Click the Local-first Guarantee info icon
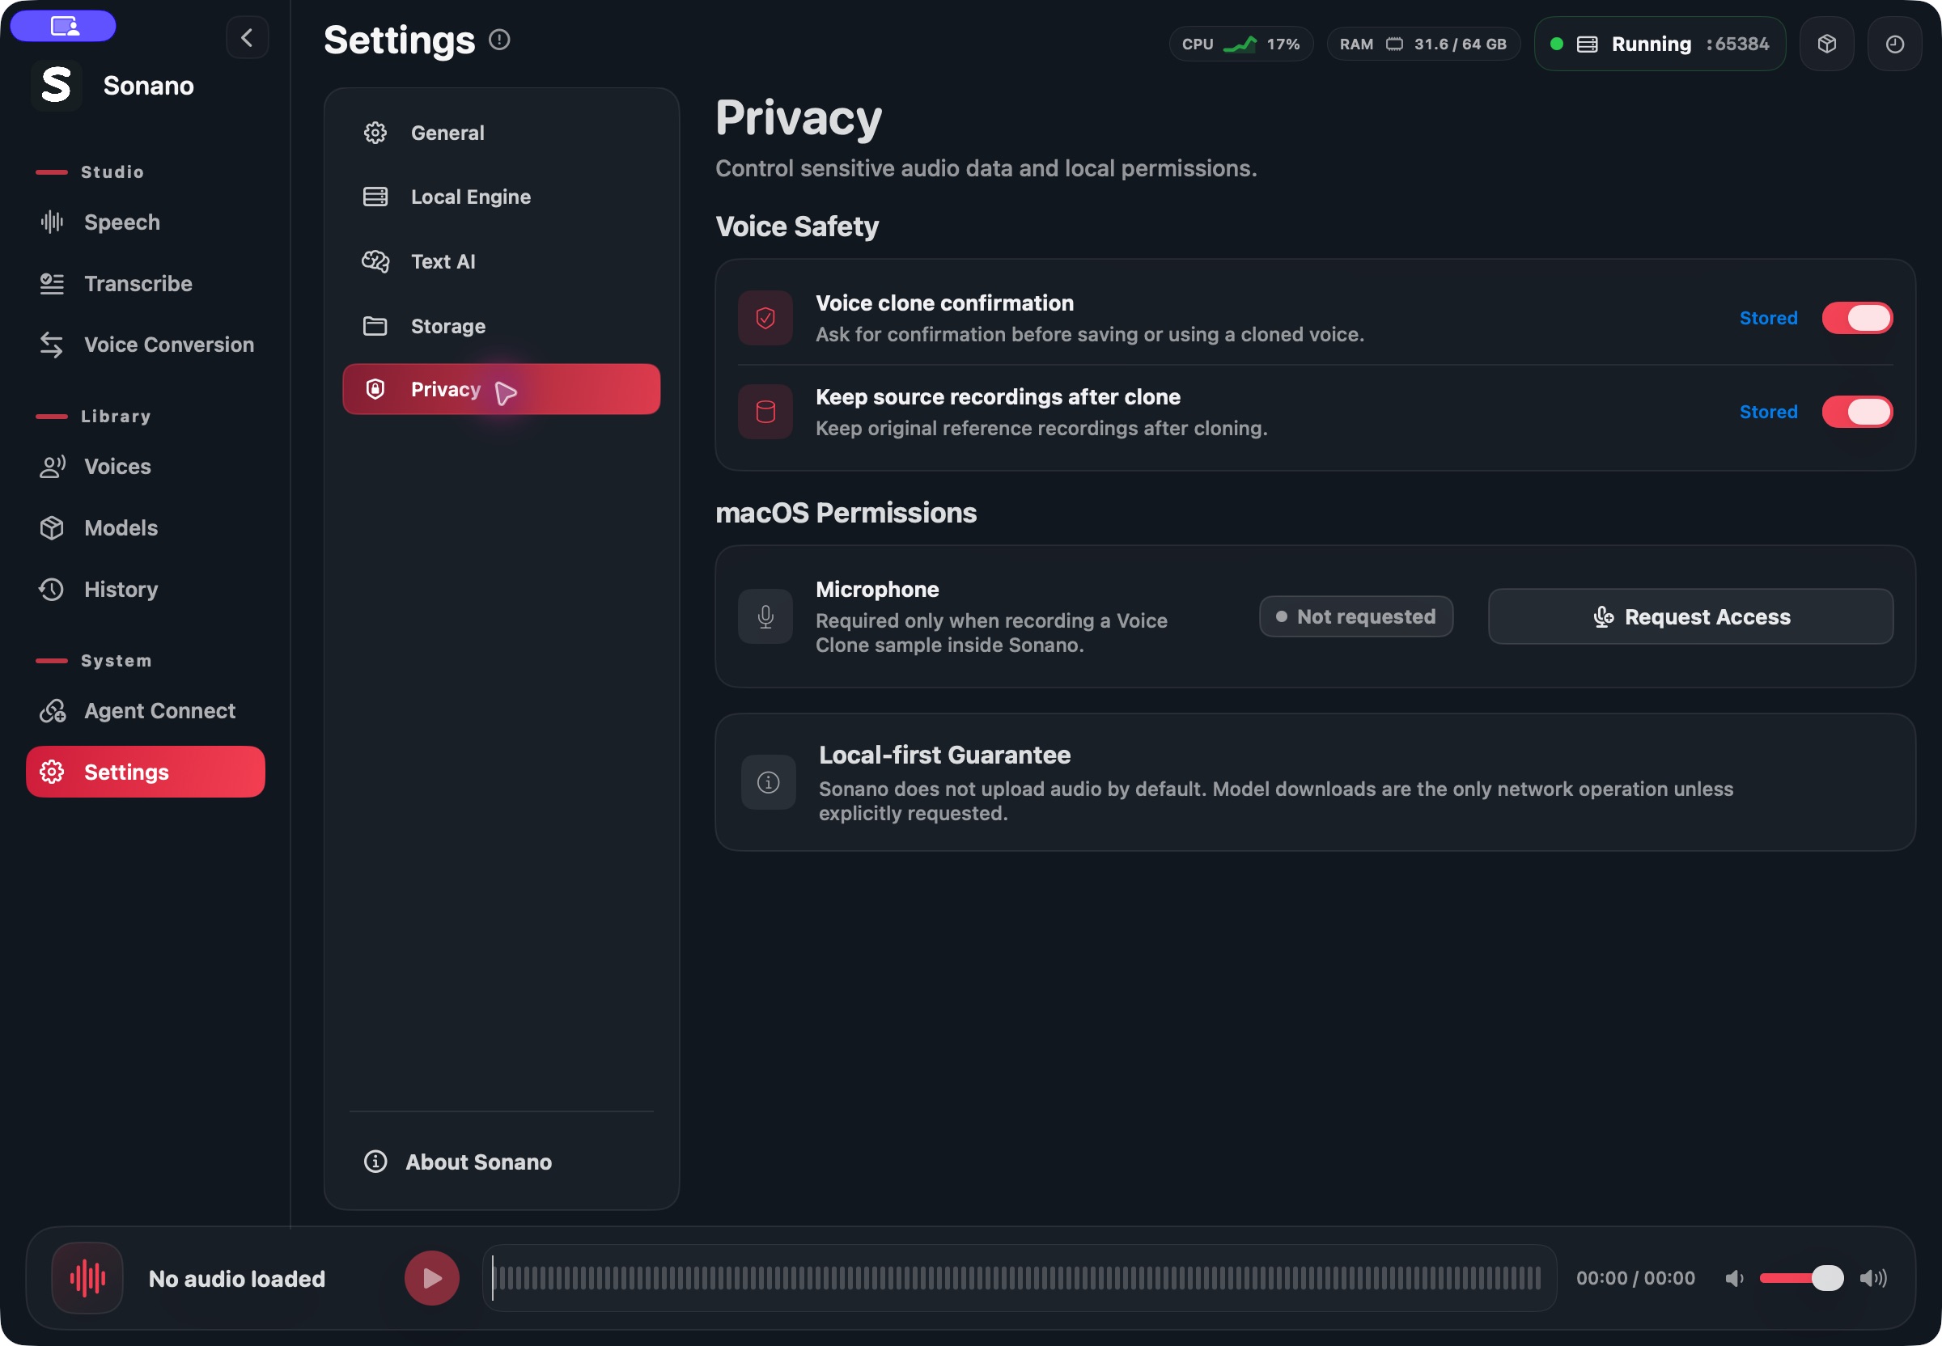Image resolution: width=1942 pixels, height=1346 pixels. [x=768, y=781]
